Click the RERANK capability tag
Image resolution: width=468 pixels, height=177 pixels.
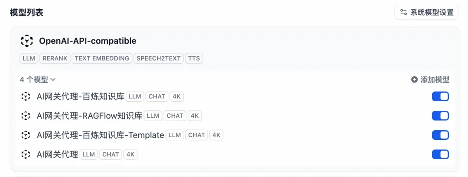point(55,58)
